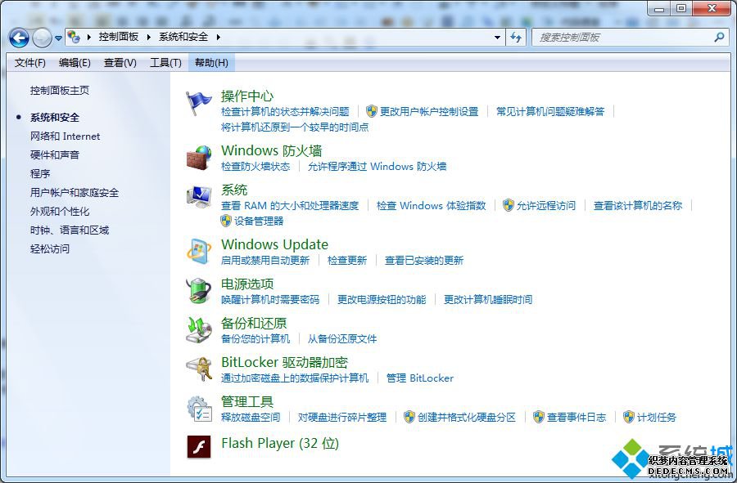This screenshot has width=737, height=483.
Task: Click 检查 Windows 体验指数 link
Action: click(x=431, y=205)
